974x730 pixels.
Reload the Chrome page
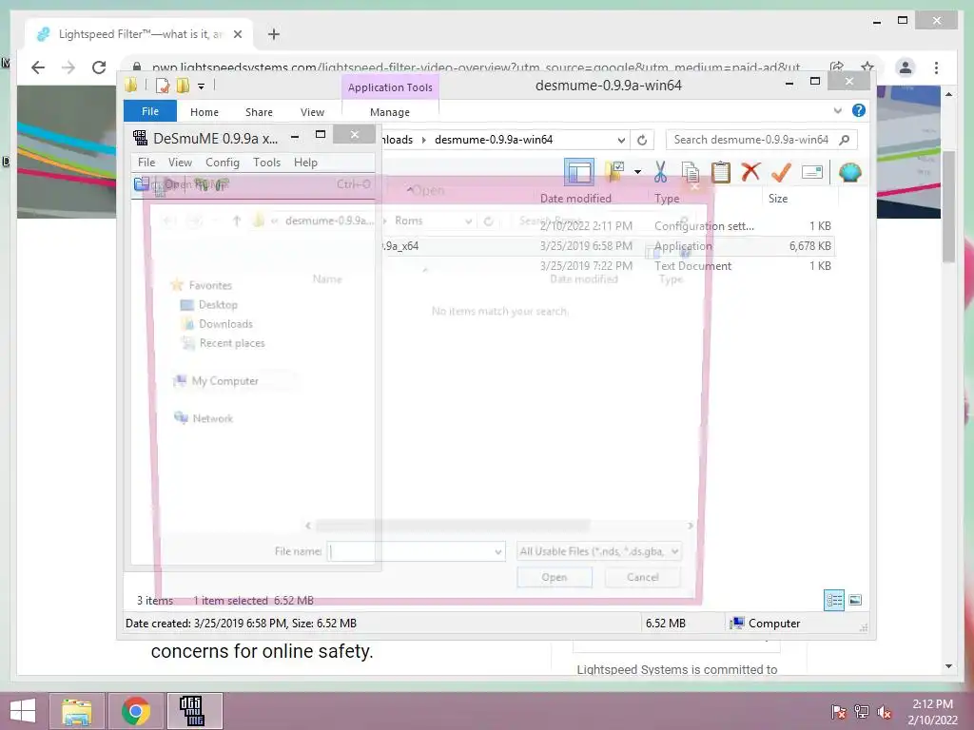99,67
